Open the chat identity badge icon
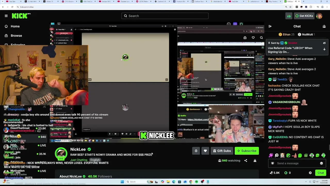This screenshot has height=186, width=330. coord(273,163)
